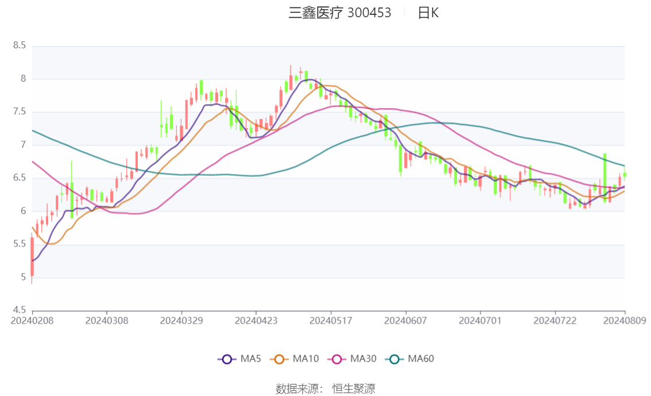The image size is (651, 396).
Task: Click the first red candlestick at 20240208
Action: [x=32, y=257]
